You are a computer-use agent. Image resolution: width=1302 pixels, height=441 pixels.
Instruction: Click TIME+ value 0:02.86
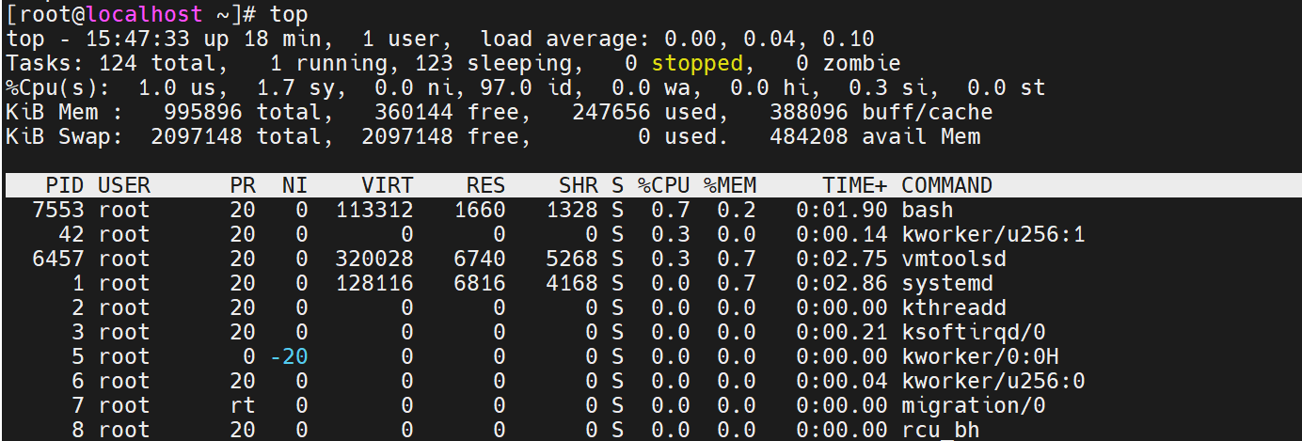tap(842, 283)
